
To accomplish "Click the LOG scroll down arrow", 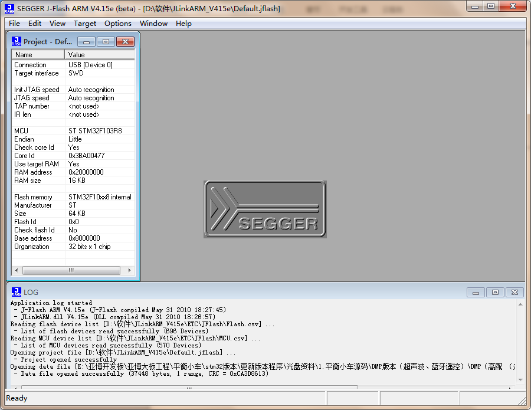I will pos(520,380).
